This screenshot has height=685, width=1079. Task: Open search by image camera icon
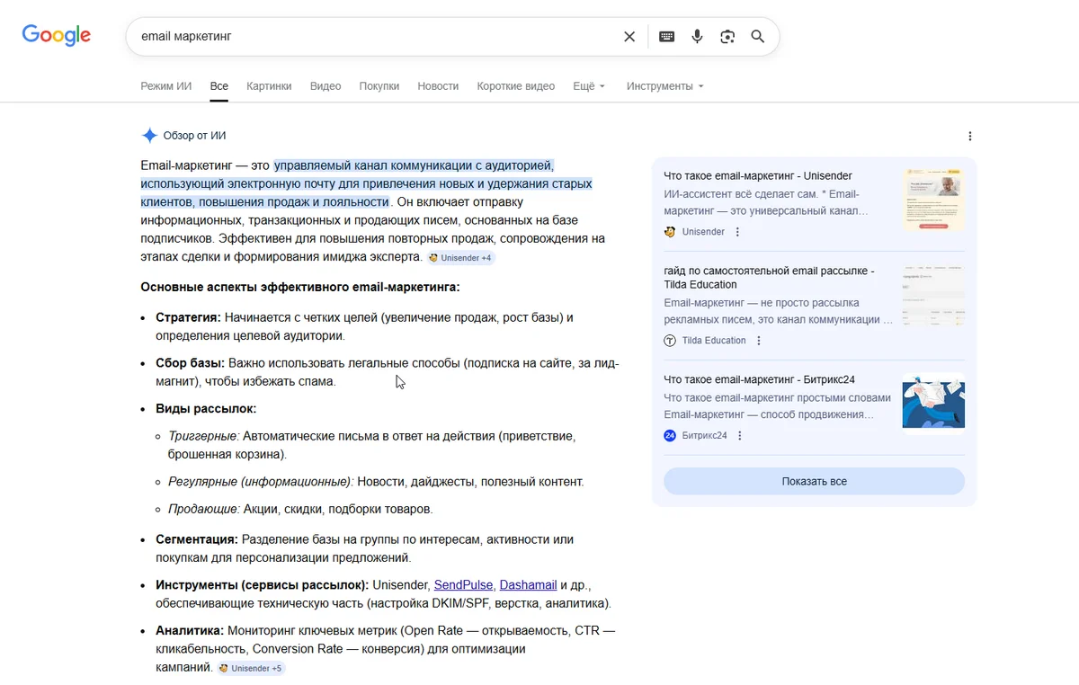pyautogui.click(x=727, y=37)
